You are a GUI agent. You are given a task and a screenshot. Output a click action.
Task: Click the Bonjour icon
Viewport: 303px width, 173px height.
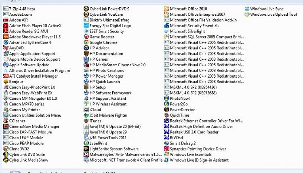point(6,82)
